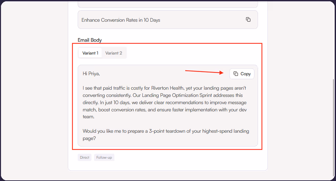The height and width of the screenshot is (181, 336).
Task: Click the Follow-up tag
Action: tap(104, 157)
